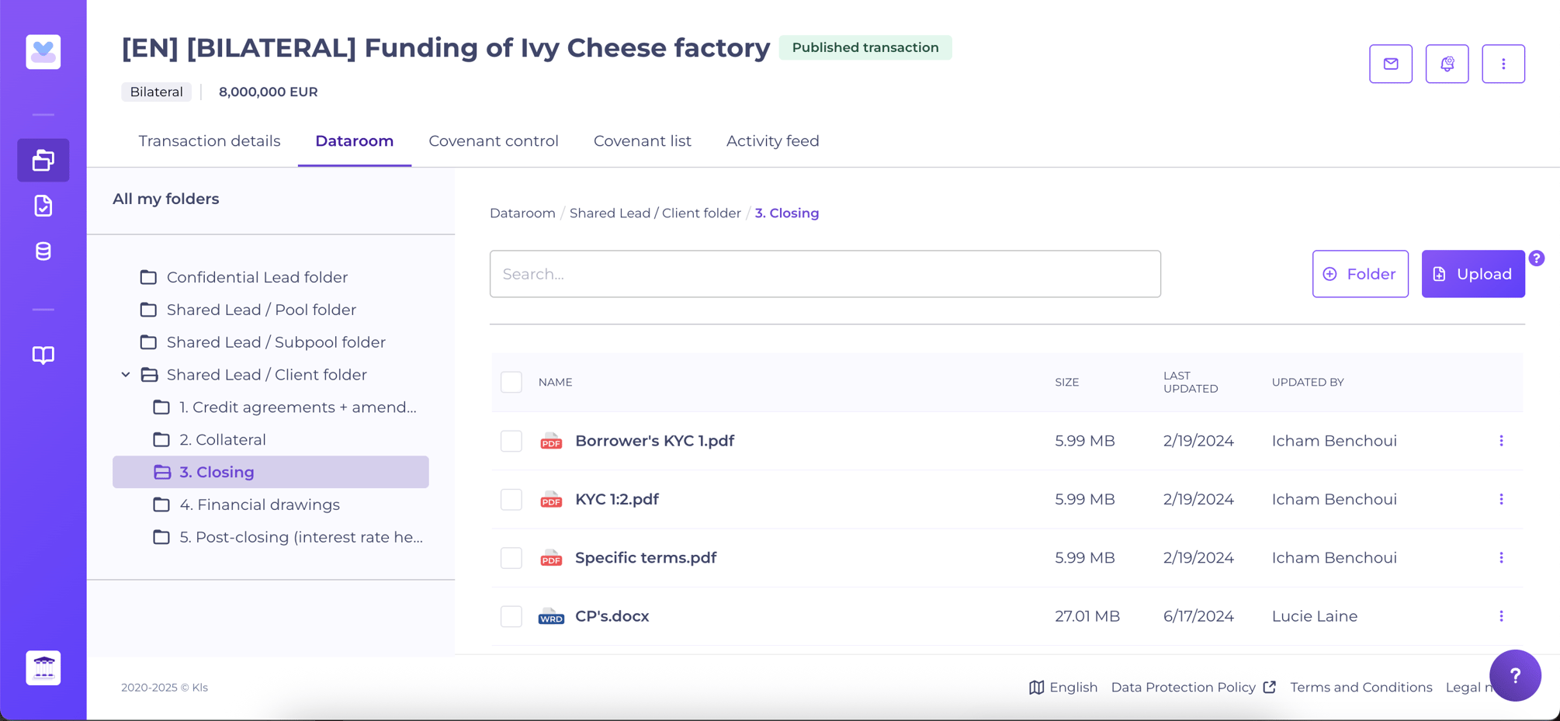
Task: Open row menu for Borrower's KYC 1.pdf
Action: pyautogui.click(x=1501, y=441)
